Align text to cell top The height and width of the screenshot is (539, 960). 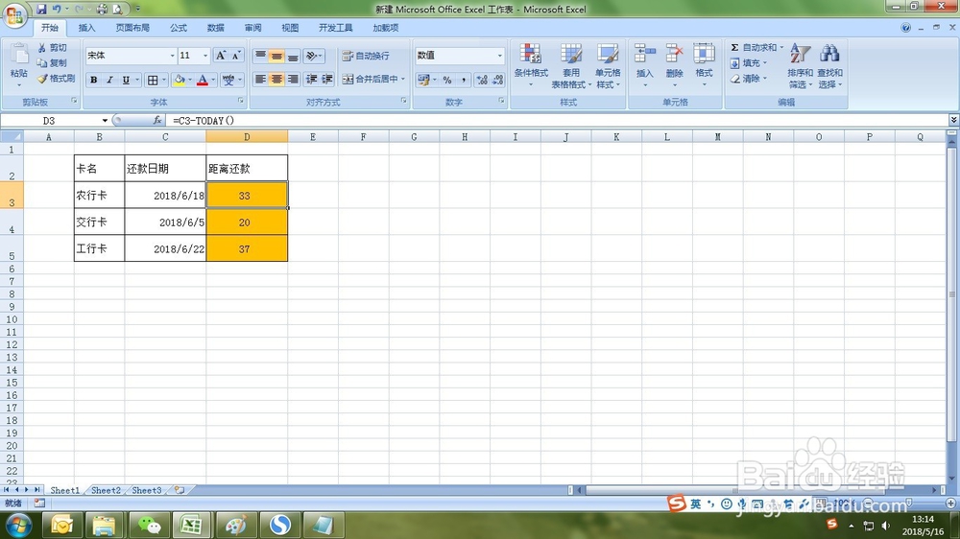(260, 56)
